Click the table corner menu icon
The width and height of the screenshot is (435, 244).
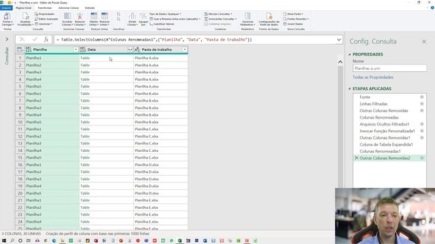point(20,49)
